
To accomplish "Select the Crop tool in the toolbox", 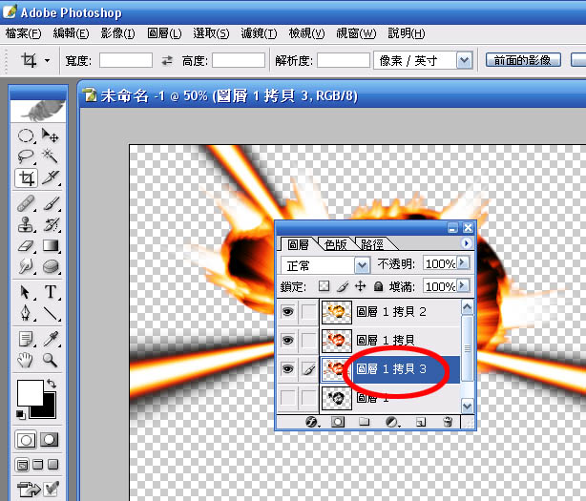I will click(27, 178).
